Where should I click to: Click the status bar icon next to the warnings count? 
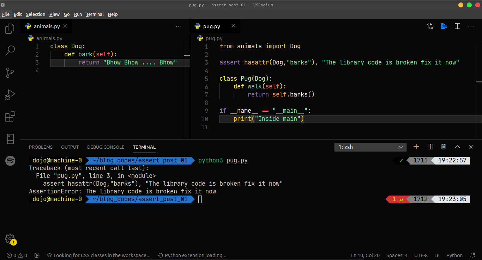coord(37,255)
